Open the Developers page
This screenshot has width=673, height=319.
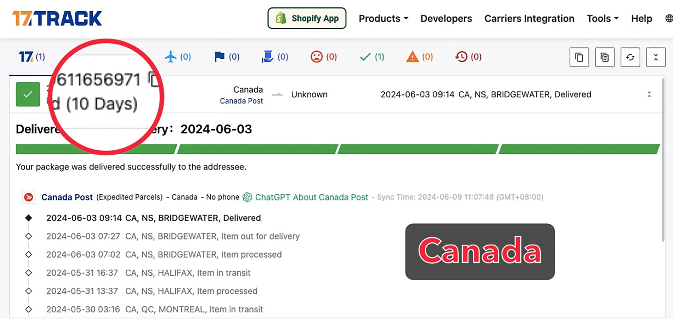coord(446,19)
